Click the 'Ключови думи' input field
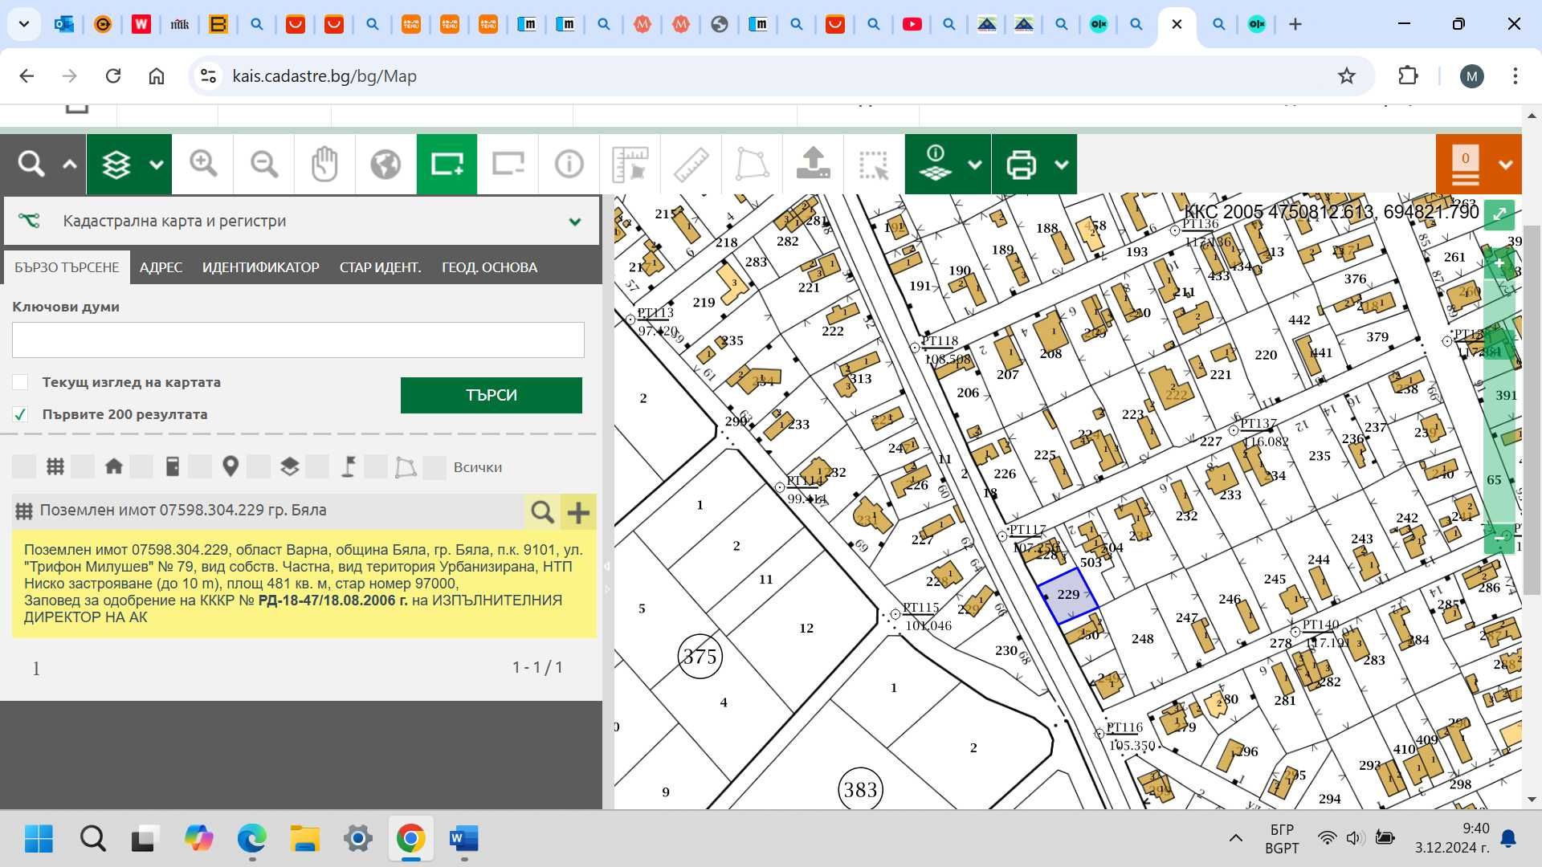Image resolution: width=1542 pixels, height=867 pixels. click(x=298, y=340)
